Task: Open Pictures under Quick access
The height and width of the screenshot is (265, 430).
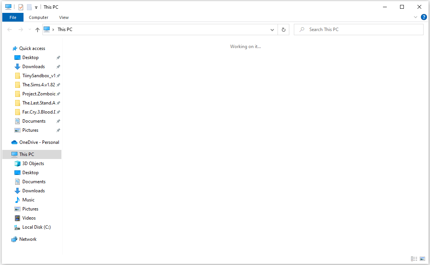Action: pyautogui.click(x=30, y=130)
